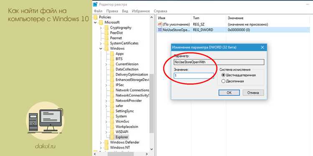Select the WorkplaceJoin tree item
This screenshot has width=313, height=156.
(x=127, y=126)
